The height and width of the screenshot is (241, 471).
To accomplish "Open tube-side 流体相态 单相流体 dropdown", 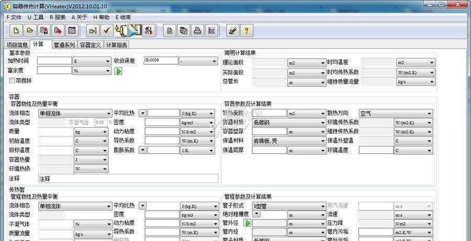I will tap(75, 206).
